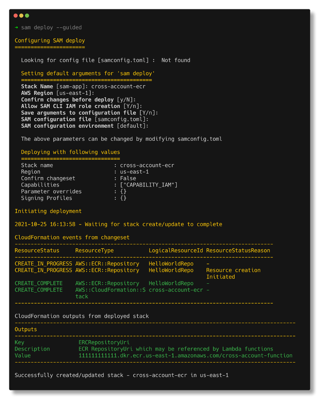Click the yellow "Outputs" section heading
The height and width of the screenshot is (403, 323).
click(x=26, y=329)
